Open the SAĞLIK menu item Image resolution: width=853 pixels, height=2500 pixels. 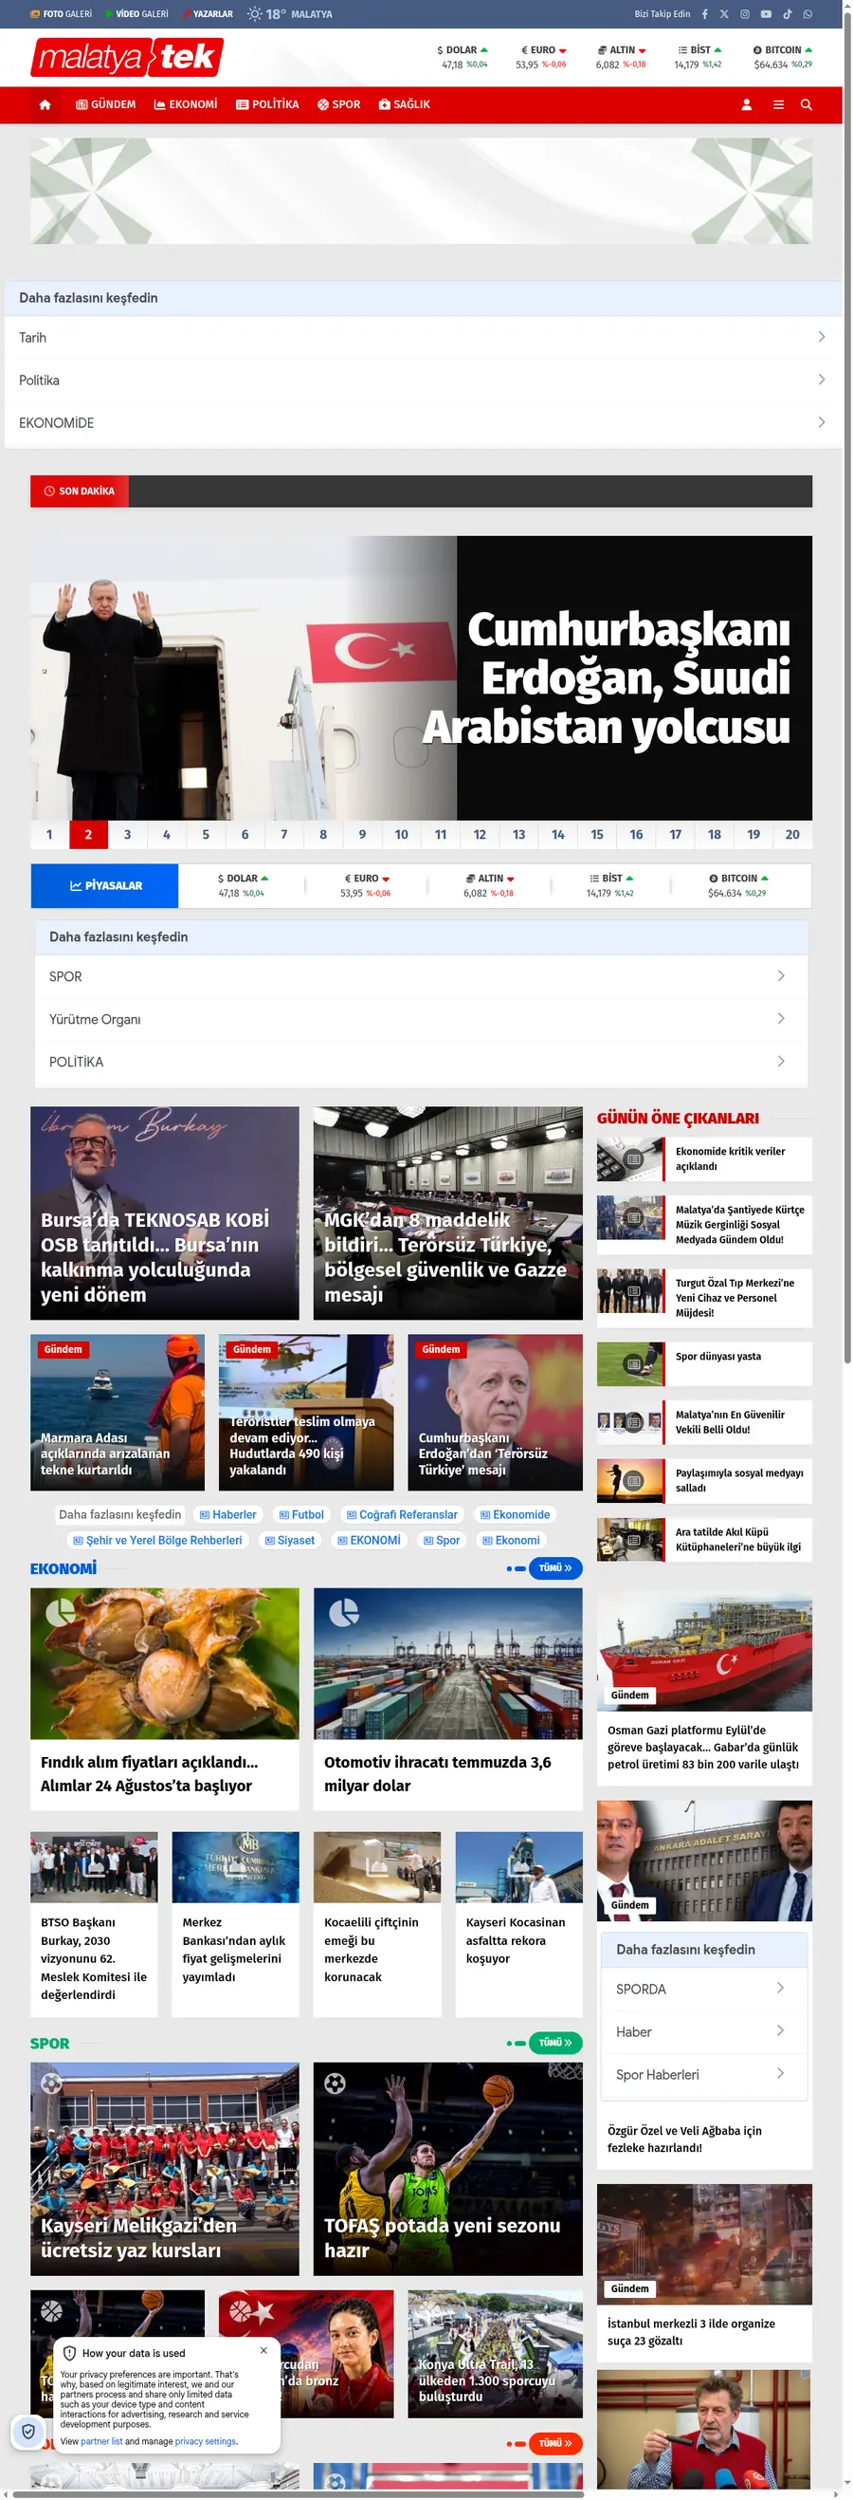coord(404,104)
